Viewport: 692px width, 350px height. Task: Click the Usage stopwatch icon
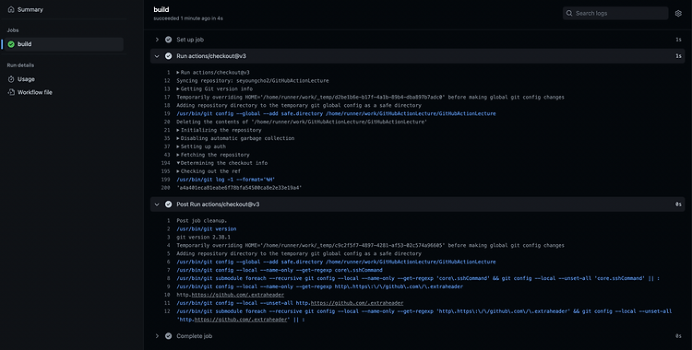pos(11,79)
